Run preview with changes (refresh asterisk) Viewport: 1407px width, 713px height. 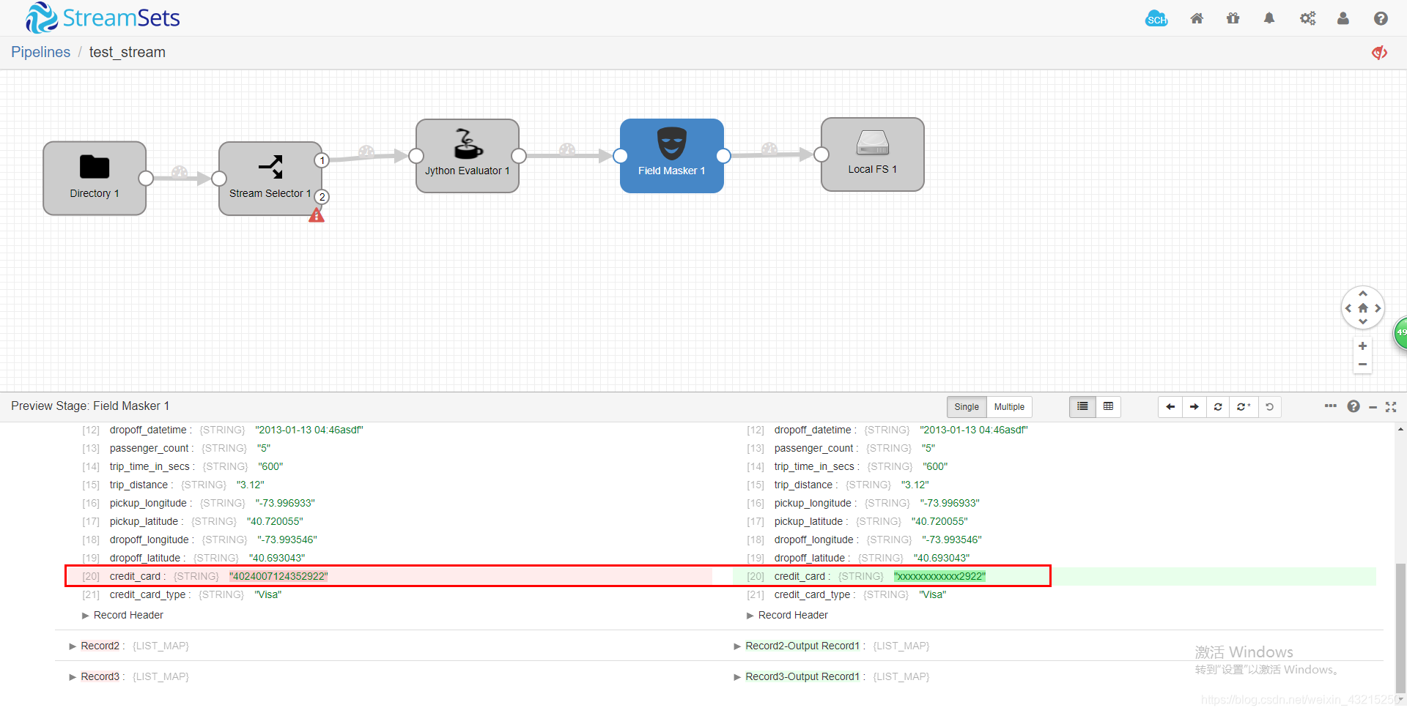(x=1244, y=407)
